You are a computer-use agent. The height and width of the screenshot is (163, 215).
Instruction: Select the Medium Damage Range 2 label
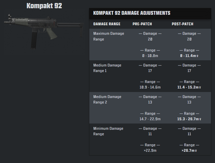(x=107, y=99)
